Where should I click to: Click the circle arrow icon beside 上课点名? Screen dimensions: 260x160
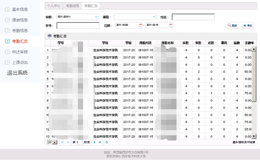tap(7, 62)
